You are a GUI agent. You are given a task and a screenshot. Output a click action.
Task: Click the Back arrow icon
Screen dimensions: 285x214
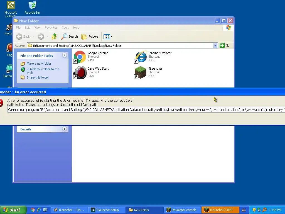(19, 37)
